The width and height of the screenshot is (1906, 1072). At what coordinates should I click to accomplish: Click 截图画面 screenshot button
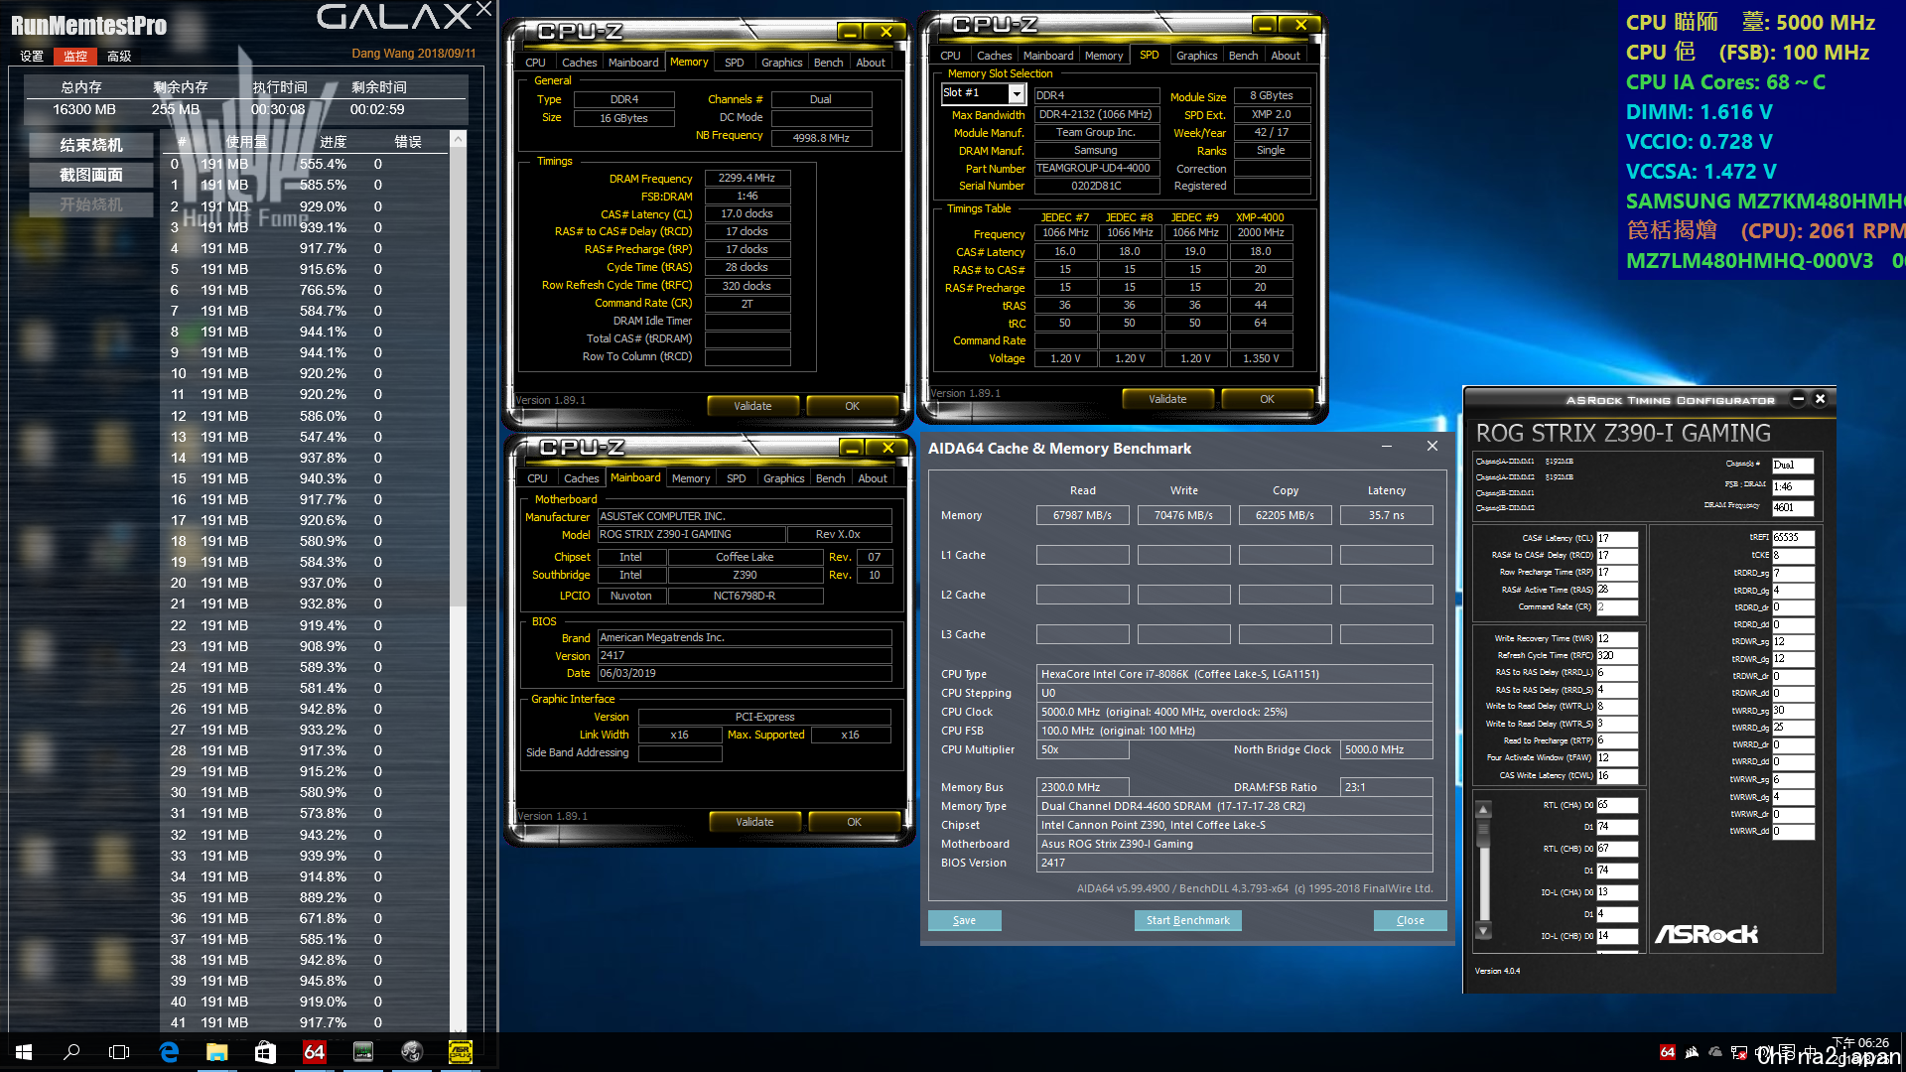[x=91, y=175]
